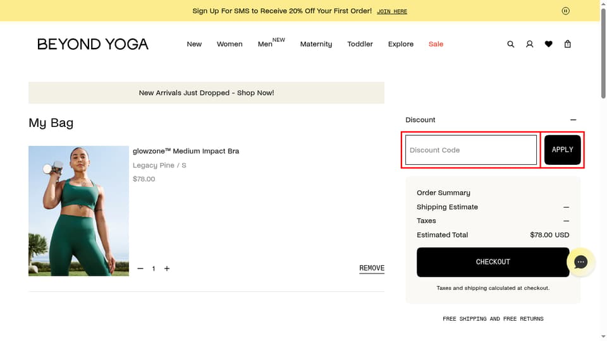The height and width of the screenshot is (341, 607).
Task: Click the $78.00 item price
Action: tap(144, 179)
